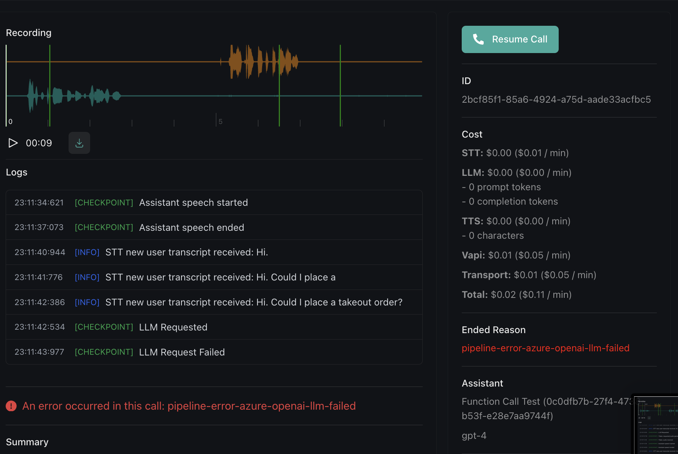Click the takeout order transcript log row
Viewport: 678px width, 454px height.
[x=214, y=302]
